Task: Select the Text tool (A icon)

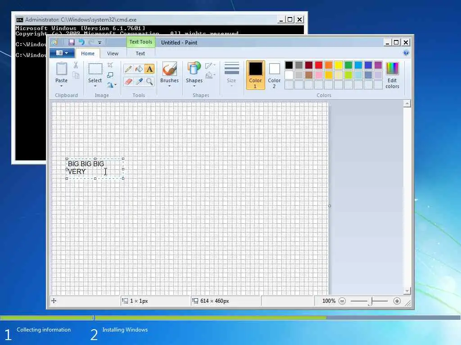Action: pos(149,69)
